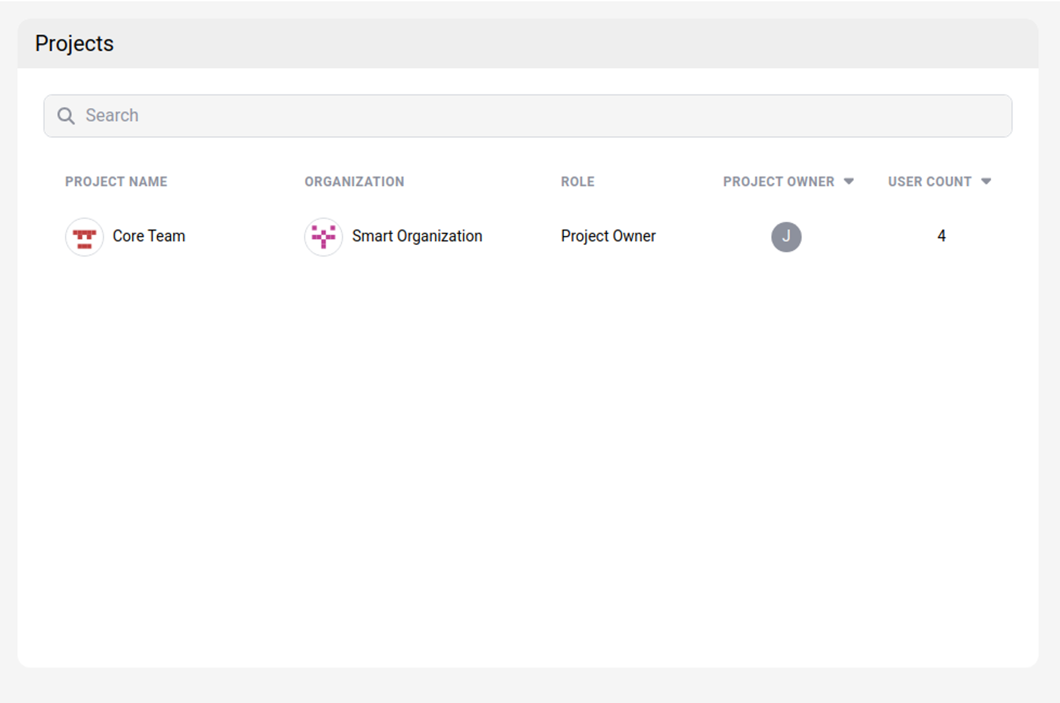This screenshot has width=1060, height=703.
Task: Click the PROJECT OWNER column header label
Action: (778, 182)
